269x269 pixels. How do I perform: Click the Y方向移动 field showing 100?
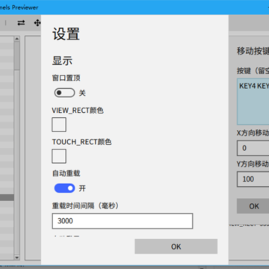[x=253, y=179]
